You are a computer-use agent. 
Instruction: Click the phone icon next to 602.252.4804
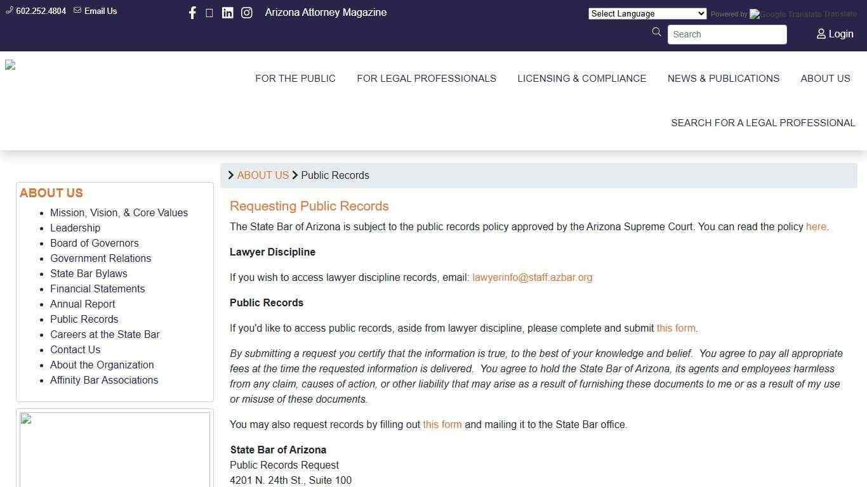(9, 10)
